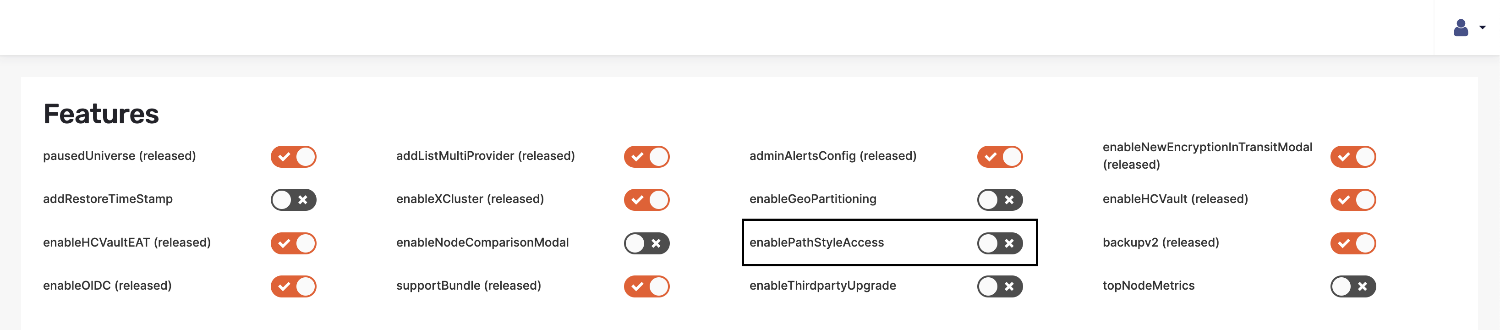Turn off the backupv2 toggle
Image resolution: width=1500 pixels, height=330 pixels.
tap(1353, 243)
